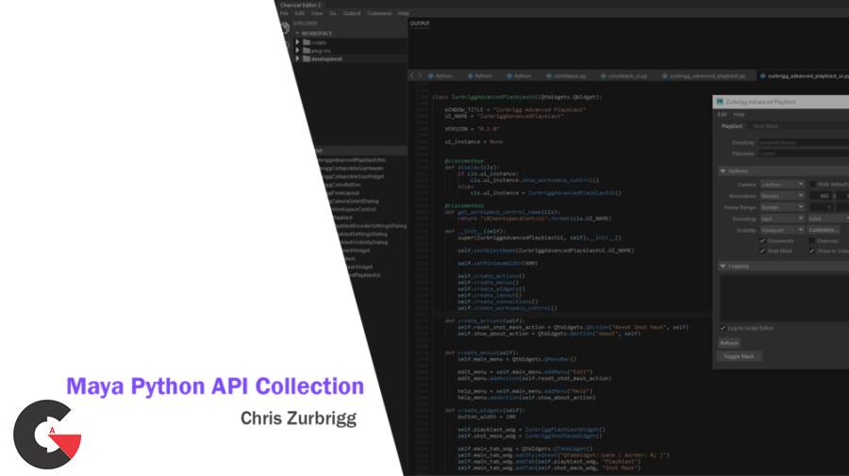Select the OUTPUT panel tab
This screenshot has width=849, height=476.
[x=420, y=24]
